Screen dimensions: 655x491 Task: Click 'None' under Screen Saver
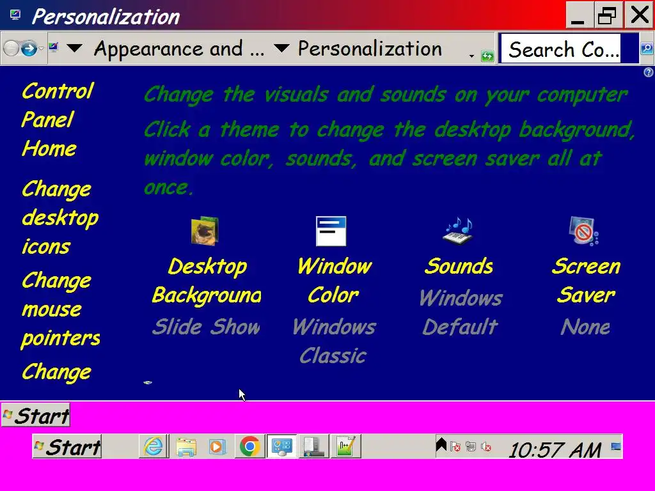point(585,327)
